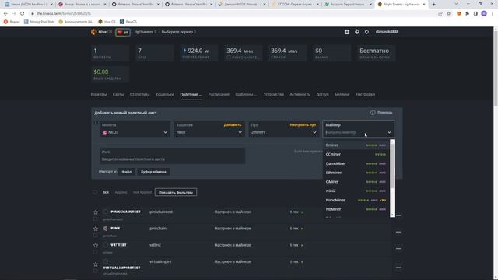Select CCminer from miner list
498x280 pixels.
[356, 154]
